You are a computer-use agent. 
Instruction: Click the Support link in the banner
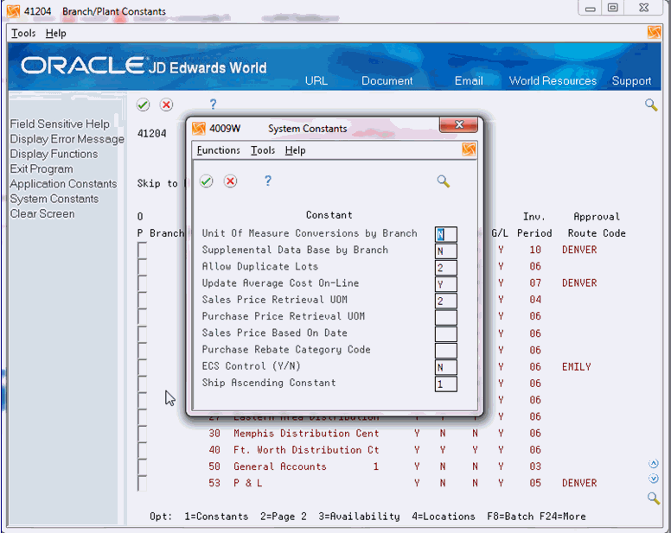click(x=631, y=81)
